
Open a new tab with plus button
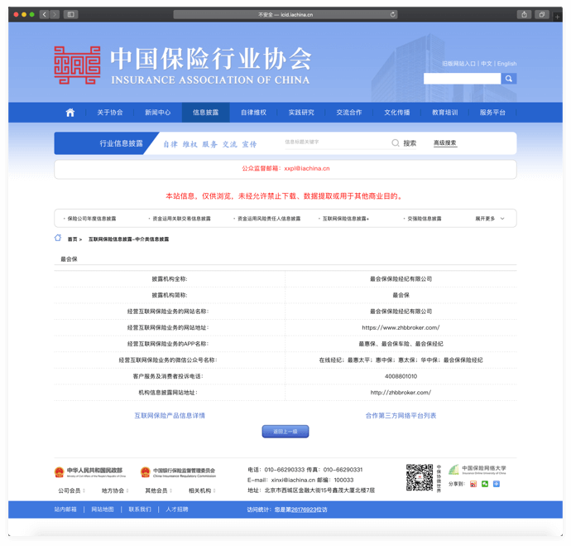(557, 17)
